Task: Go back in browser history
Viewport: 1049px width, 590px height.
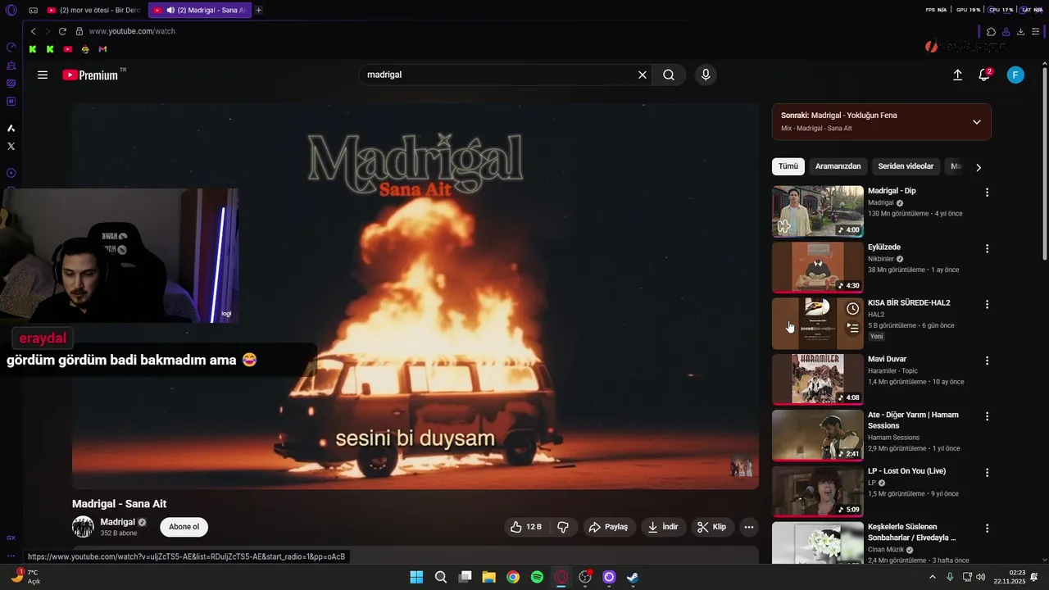Action: pos(33,31)
